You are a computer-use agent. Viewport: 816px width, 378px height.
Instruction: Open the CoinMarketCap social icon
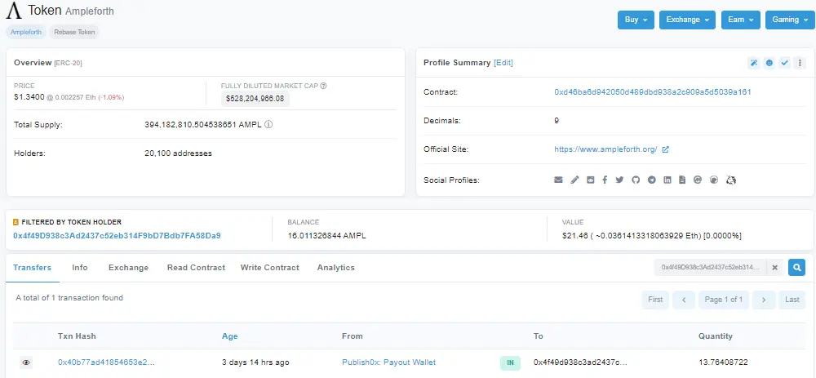click(x=698, y=180)
